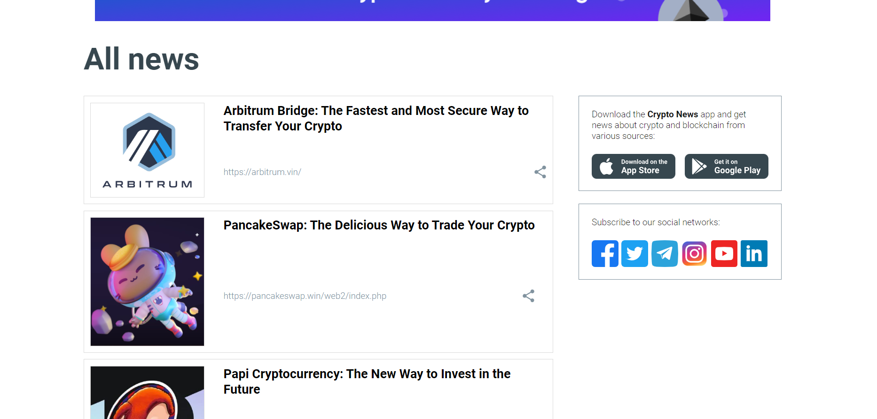This screenshot has width=877, height=419.
Task: Follow the pancakeswap.win/web2/index.php link
Action: (305, 296)
